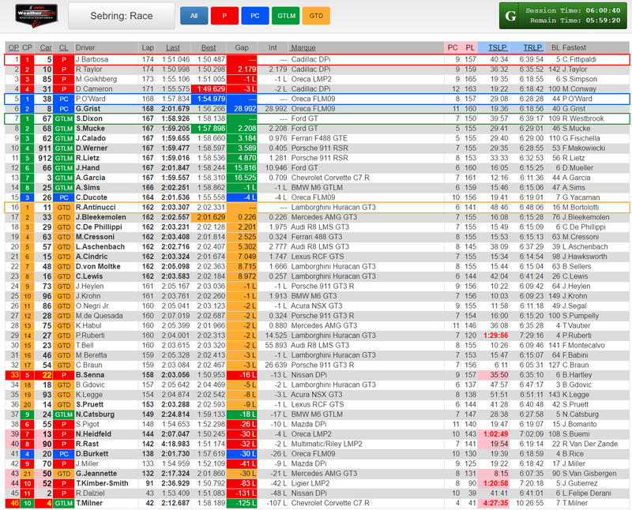Sort by Last lap column header
The height and width of the screenshot is (510, 632).
pos(172,47)
